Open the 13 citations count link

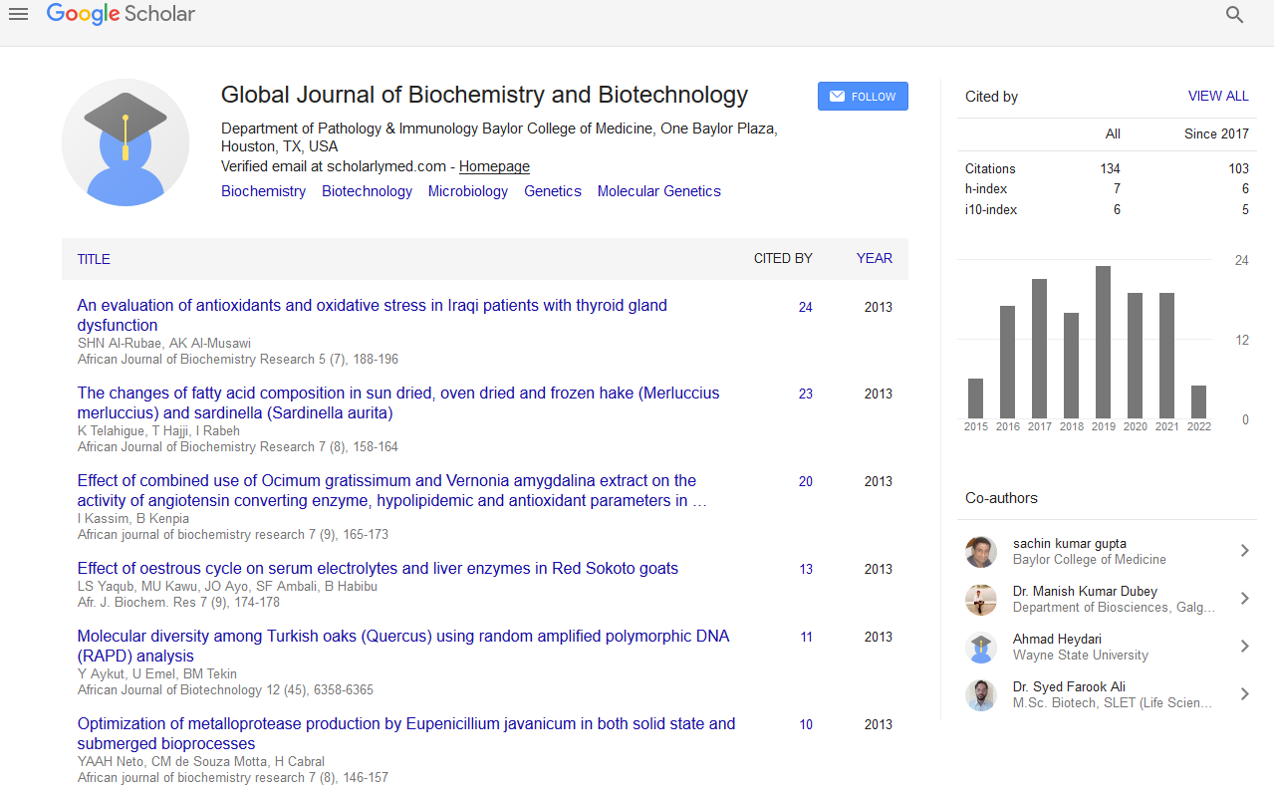pyautogui.click(x=806, y=569)
